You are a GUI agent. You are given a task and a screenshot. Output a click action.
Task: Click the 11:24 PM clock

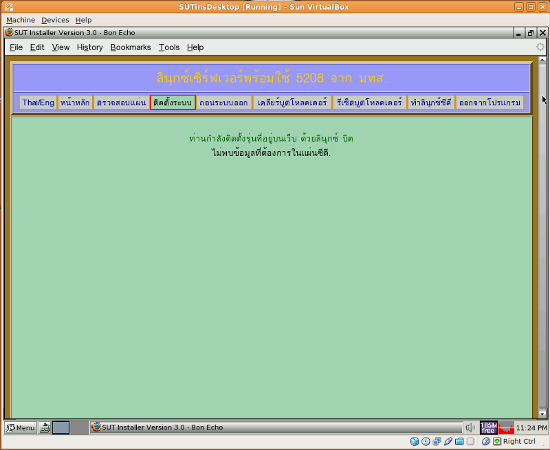[531, 428]
